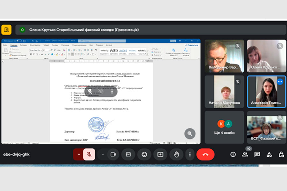Click Наталія МОТУНОВА name in document

[128, 131]
